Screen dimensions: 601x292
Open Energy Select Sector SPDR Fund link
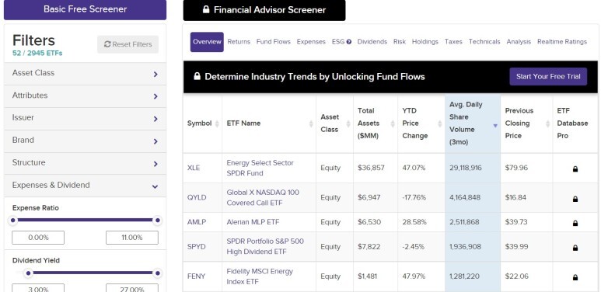[260, 168]
